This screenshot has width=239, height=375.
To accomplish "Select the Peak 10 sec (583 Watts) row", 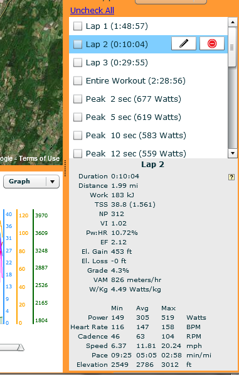I will click(x=148, y=135).
